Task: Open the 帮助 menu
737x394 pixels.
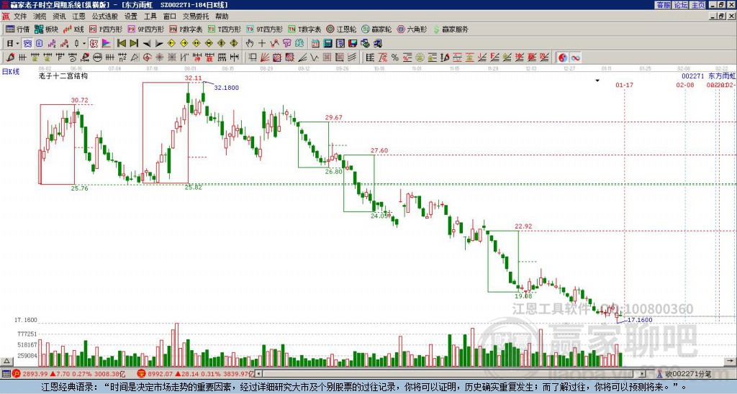Action: click(x=222, y=17)
